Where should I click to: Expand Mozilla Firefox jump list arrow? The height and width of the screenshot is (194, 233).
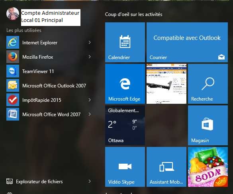(89, 57)
